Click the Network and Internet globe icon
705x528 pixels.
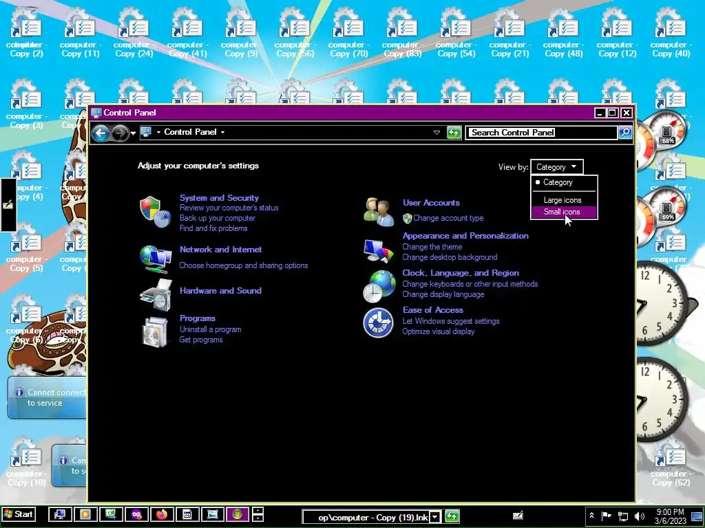(156, 259)
